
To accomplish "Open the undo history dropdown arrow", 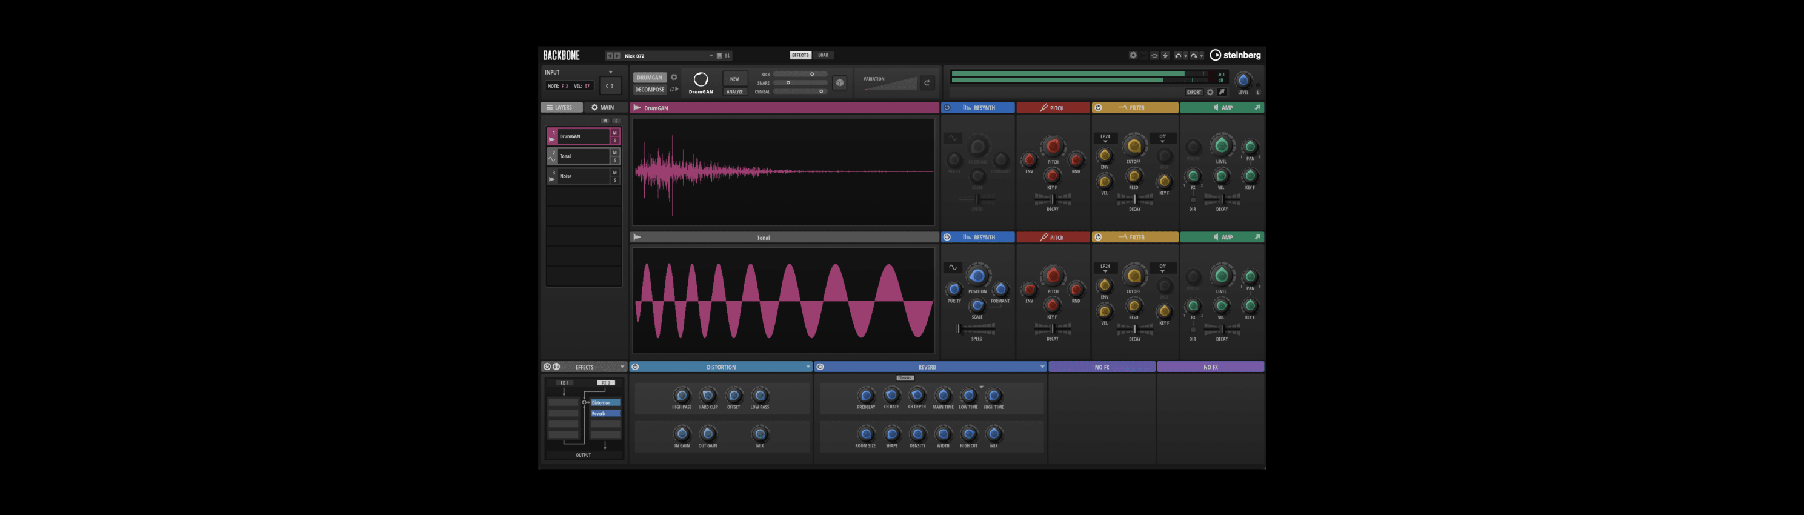I will click(1187, 55).
